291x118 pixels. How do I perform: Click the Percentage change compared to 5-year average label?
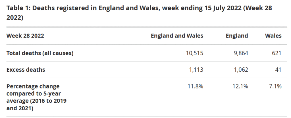(x=36, y=97)
